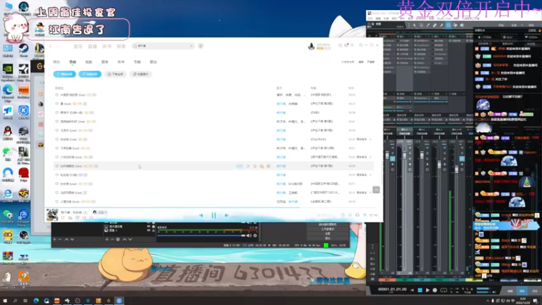Screen dimensions: 542x305
Task: Switch to the 综合 results tab
Action: [57, 62]
